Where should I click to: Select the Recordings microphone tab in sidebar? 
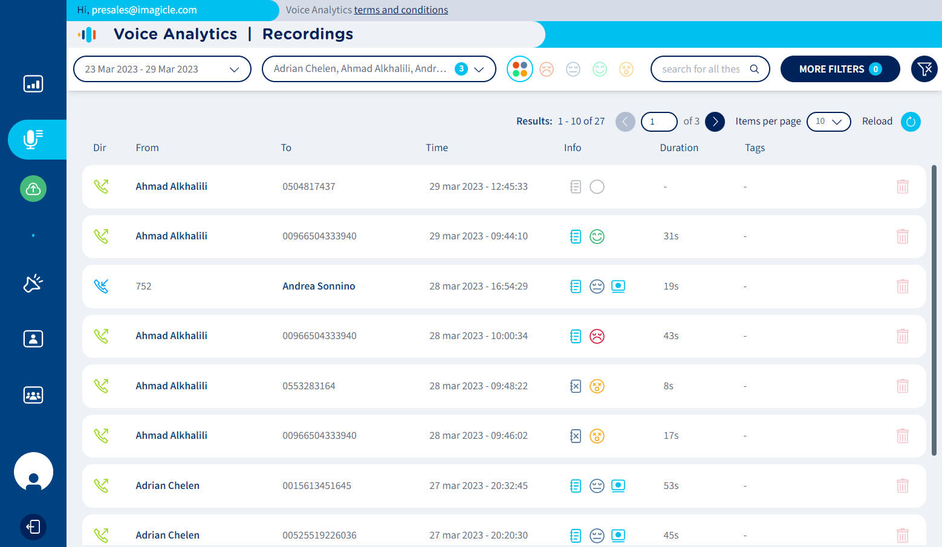[x=33, y=139]
